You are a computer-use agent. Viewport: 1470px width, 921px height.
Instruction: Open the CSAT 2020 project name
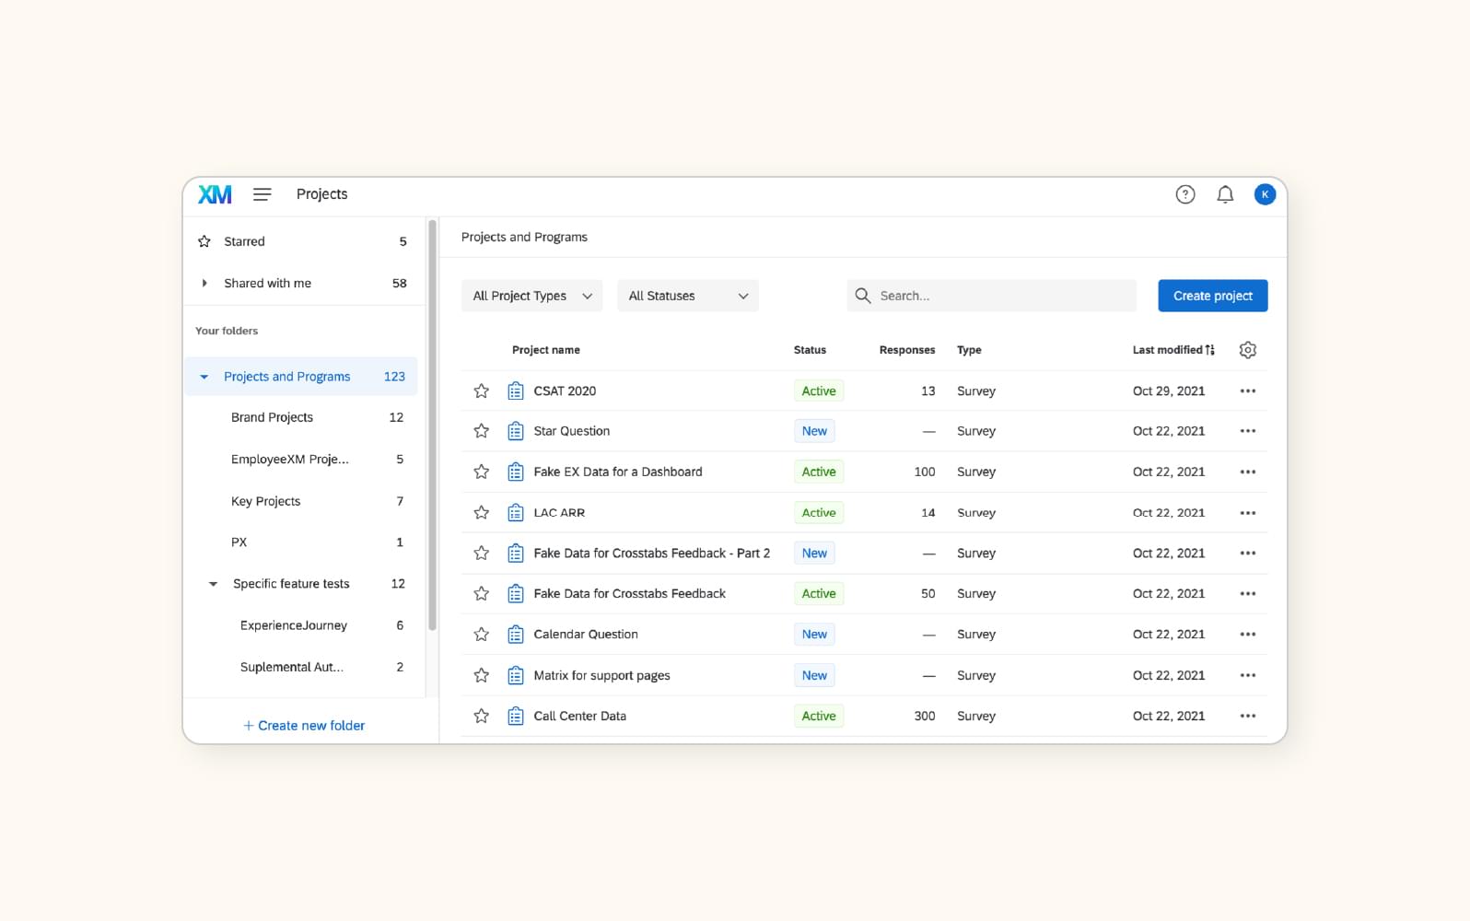pos(565,391)
